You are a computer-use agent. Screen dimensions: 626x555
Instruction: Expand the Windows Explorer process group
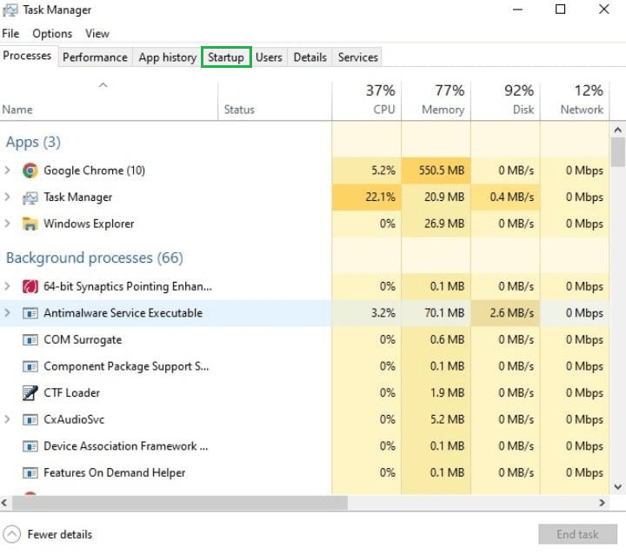point(8,224)
